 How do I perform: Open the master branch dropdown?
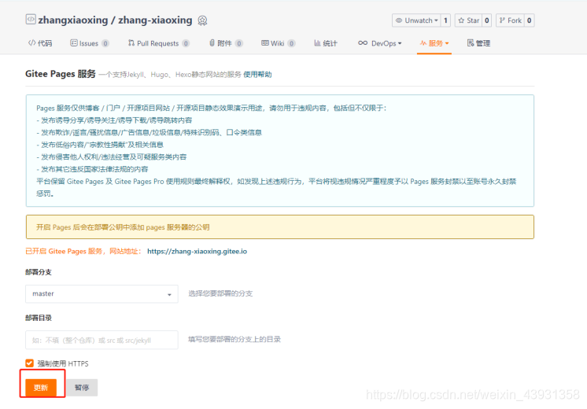[x=102, y=293]
